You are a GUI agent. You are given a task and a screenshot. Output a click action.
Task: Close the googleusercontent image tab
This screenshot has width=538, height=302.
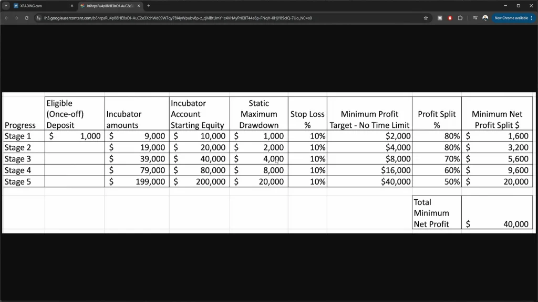[139, 6]
